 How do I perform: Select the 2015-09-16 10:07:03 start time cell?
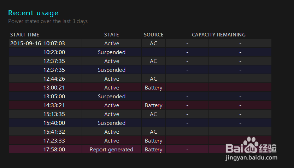click(x=37, y=44)
